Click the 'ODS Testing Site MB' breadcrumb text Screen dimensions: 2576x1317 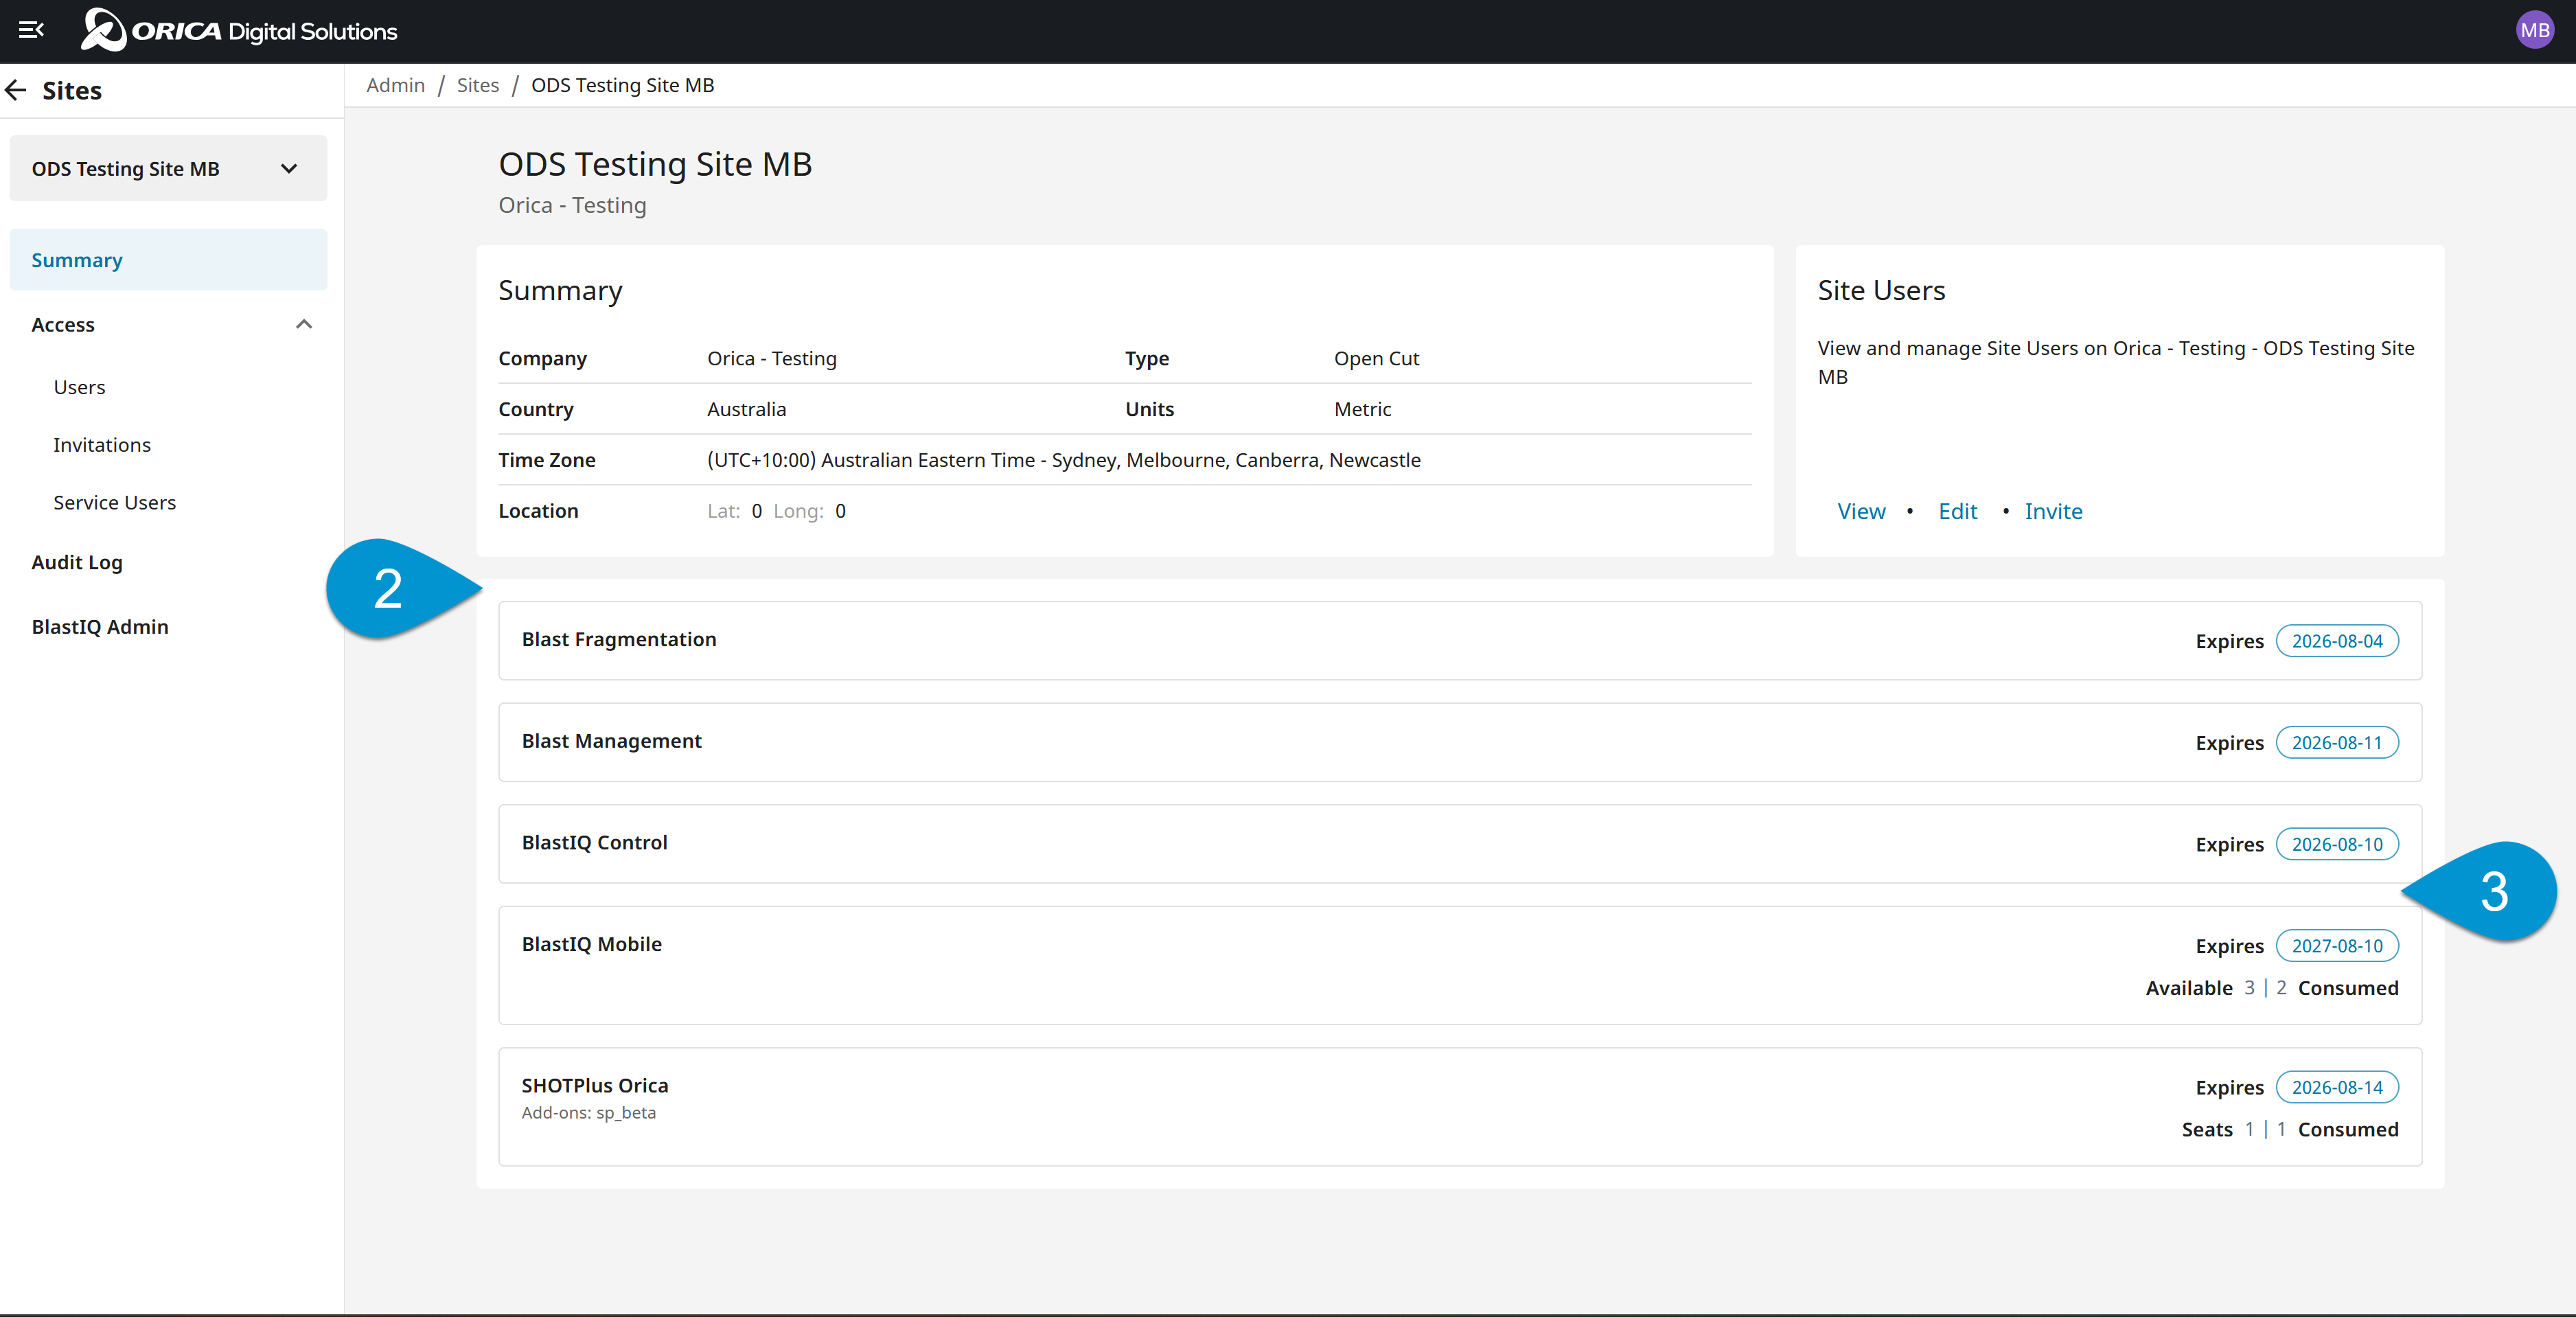[x=622, y=85]
